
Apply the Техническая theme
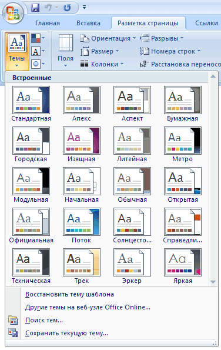coord(31,266)
